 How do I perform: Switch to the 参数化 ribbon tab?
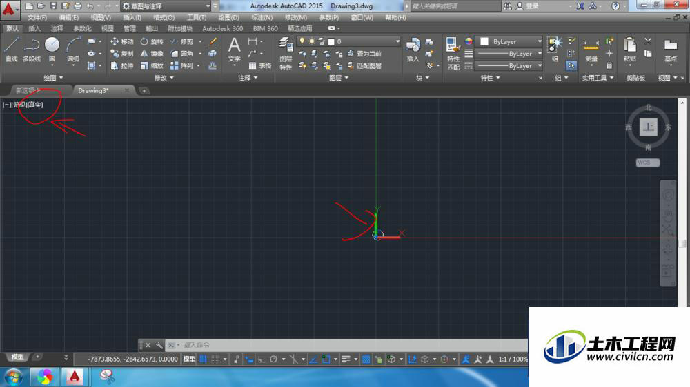pos(82,28)
